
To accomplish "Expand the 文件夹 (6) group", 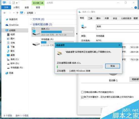I will click(31, 19).
